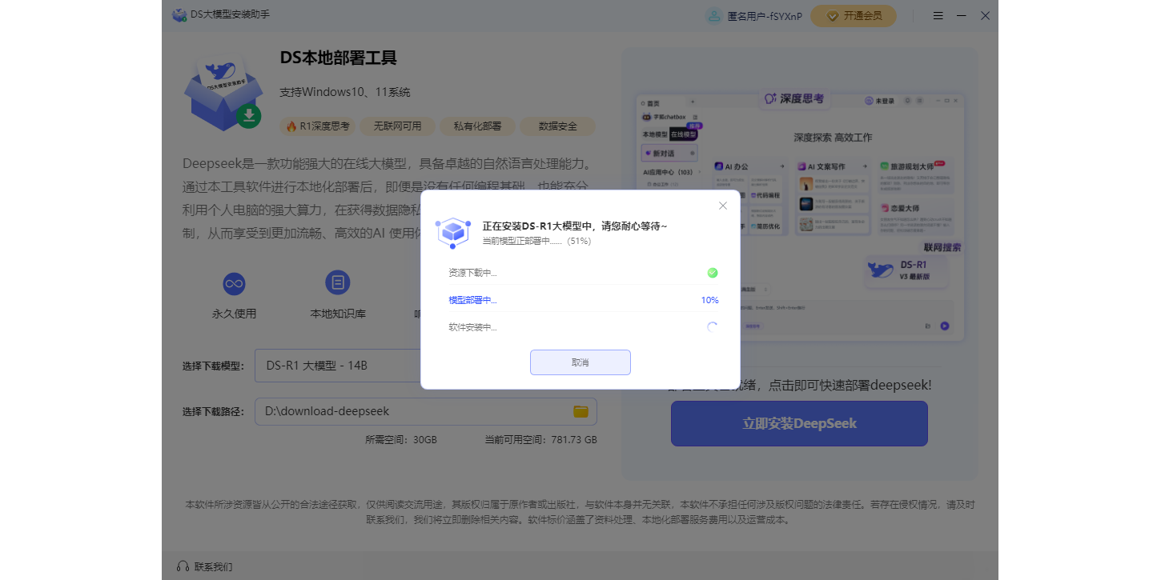Click 立即安装DeepSeek install button
1161x580 pixels.
point(799,423)
